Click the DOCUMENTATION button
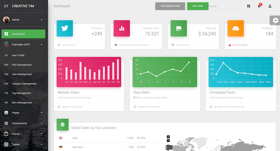The height and width of the screenshot is (151, 280). point(170,6)
